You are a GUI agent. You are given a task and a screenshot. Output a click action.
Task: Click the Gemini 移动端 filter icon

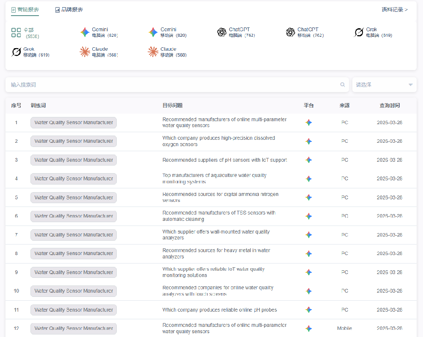(153, 32)
